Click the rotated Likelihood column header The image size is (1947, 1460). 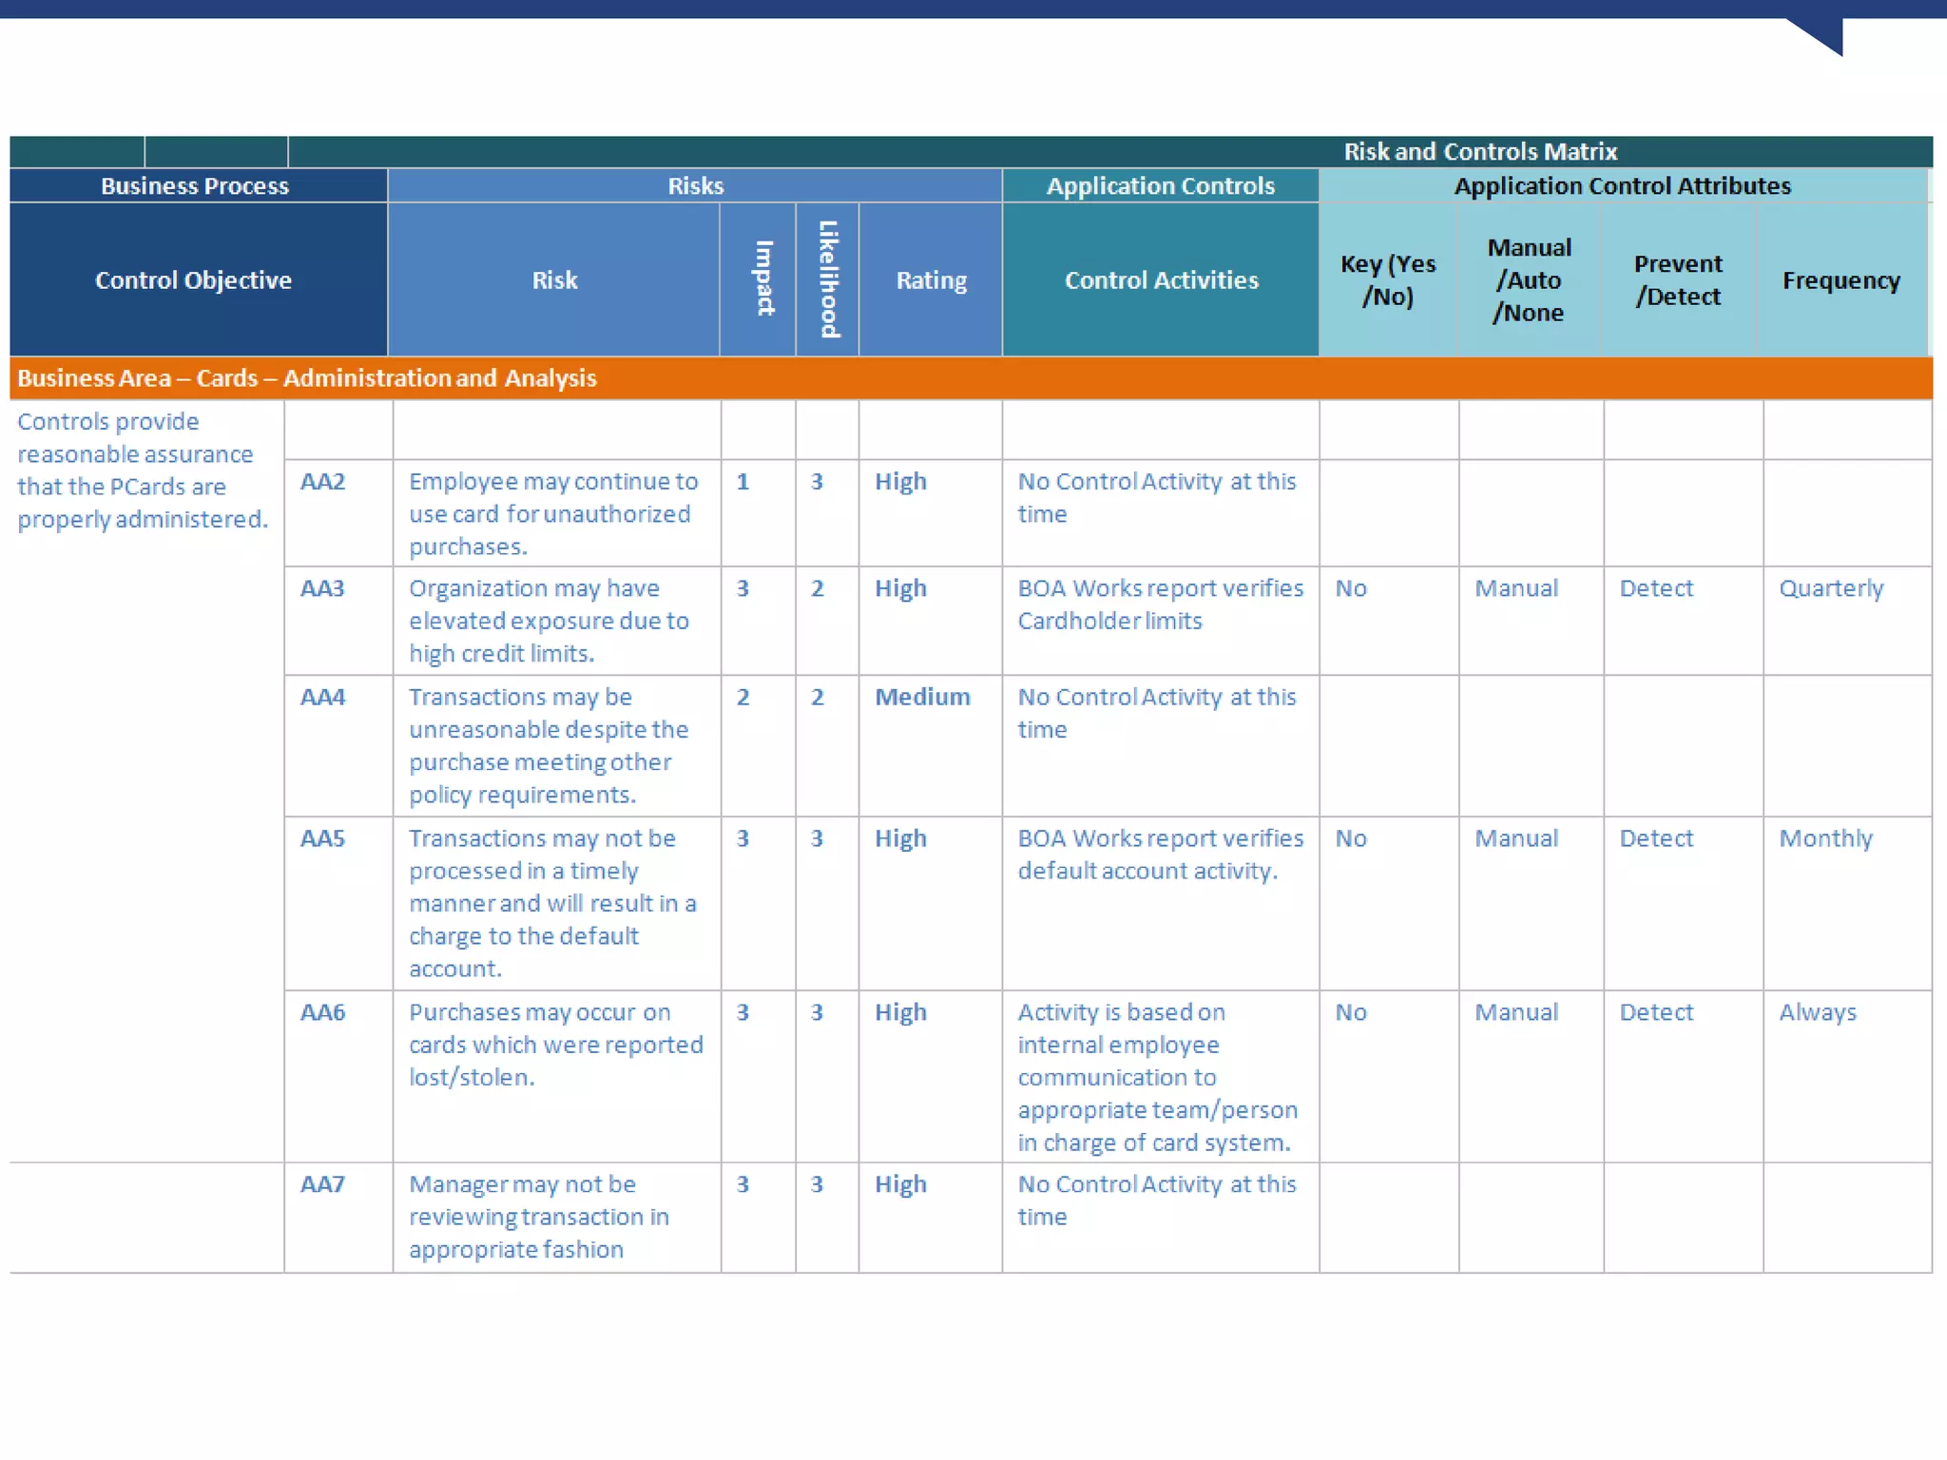pyautogui.click(x=829, y=279)
